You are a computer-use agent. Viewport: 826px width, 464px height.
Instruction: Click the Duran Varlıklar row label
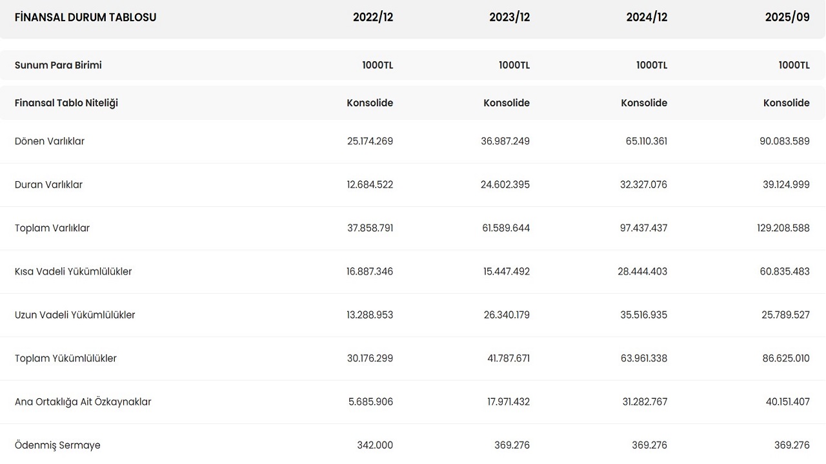coord(48,185)
